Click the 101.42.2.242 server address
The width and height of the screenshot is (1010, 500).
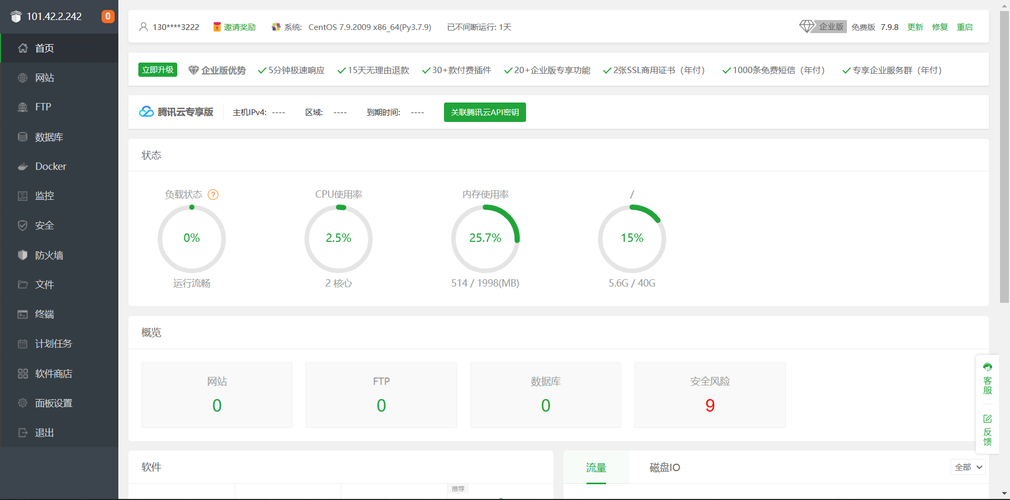tap(54, 16)
